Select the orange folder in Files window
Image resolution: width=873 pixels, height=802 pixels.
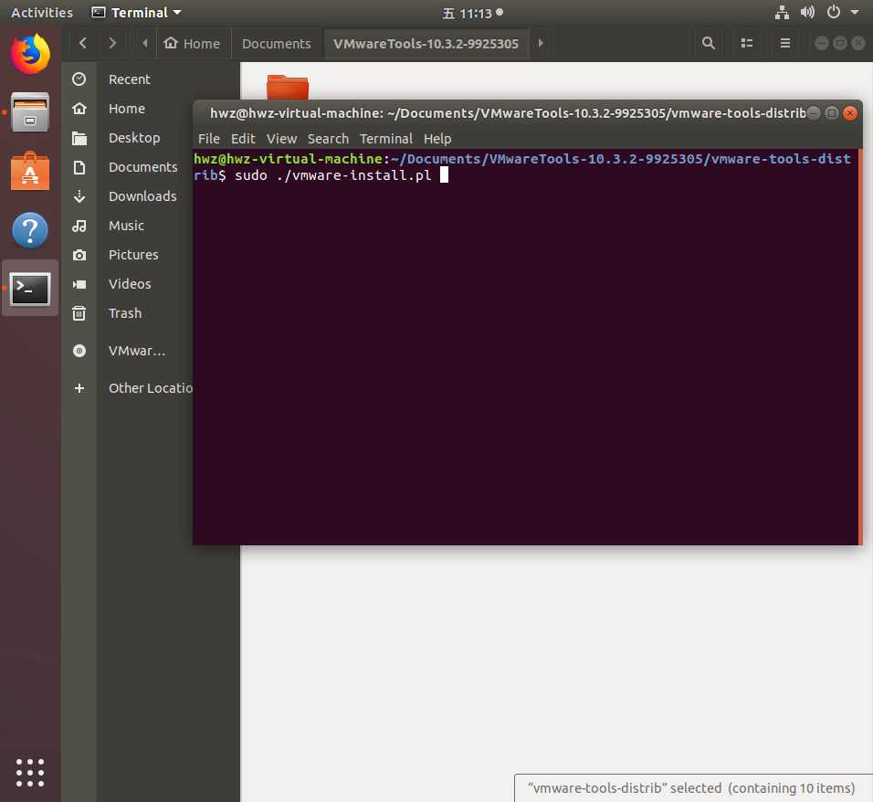point(288,87)
